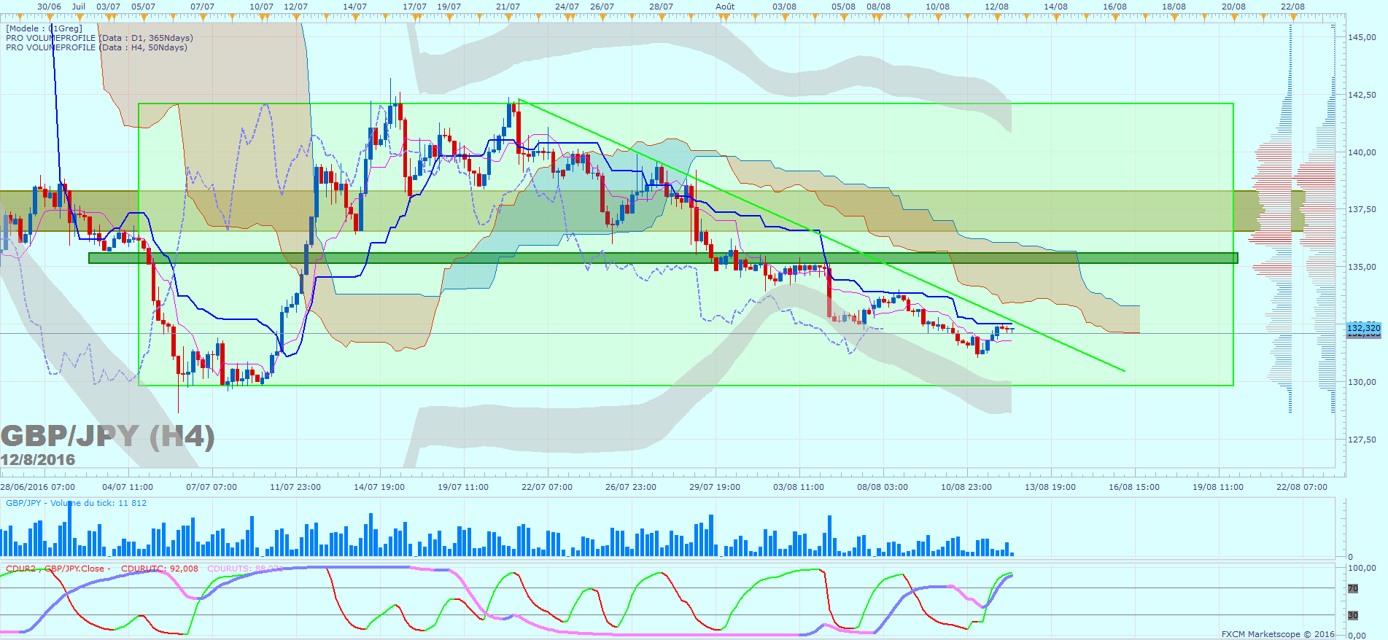Click the 26/07 23:00 time label
Viewport: 1388px width, 640px height.
click(631, 487)
